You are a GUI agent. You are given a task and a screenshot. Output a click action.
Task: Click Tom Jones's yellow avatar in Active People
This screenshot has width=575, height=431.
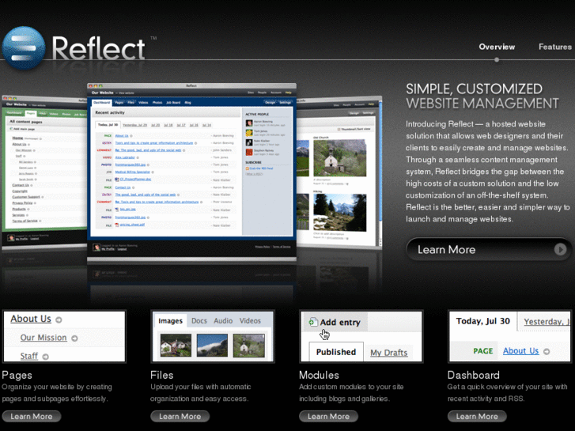click(x=249, y=133)
